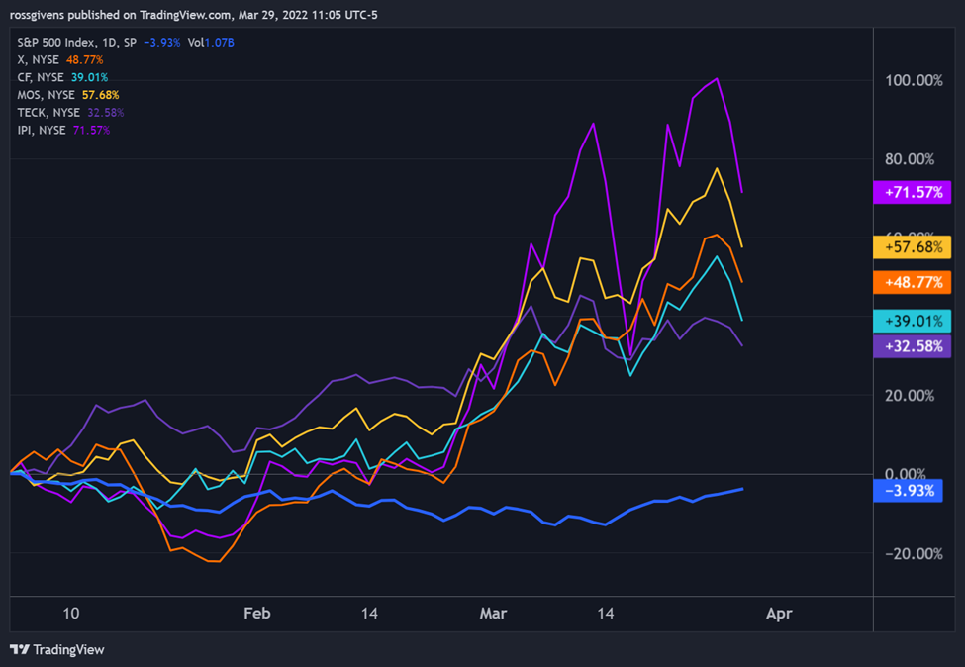Click the +32.58% violet price label
Viewport: 965px width, 667px height.
pos(913,346)
